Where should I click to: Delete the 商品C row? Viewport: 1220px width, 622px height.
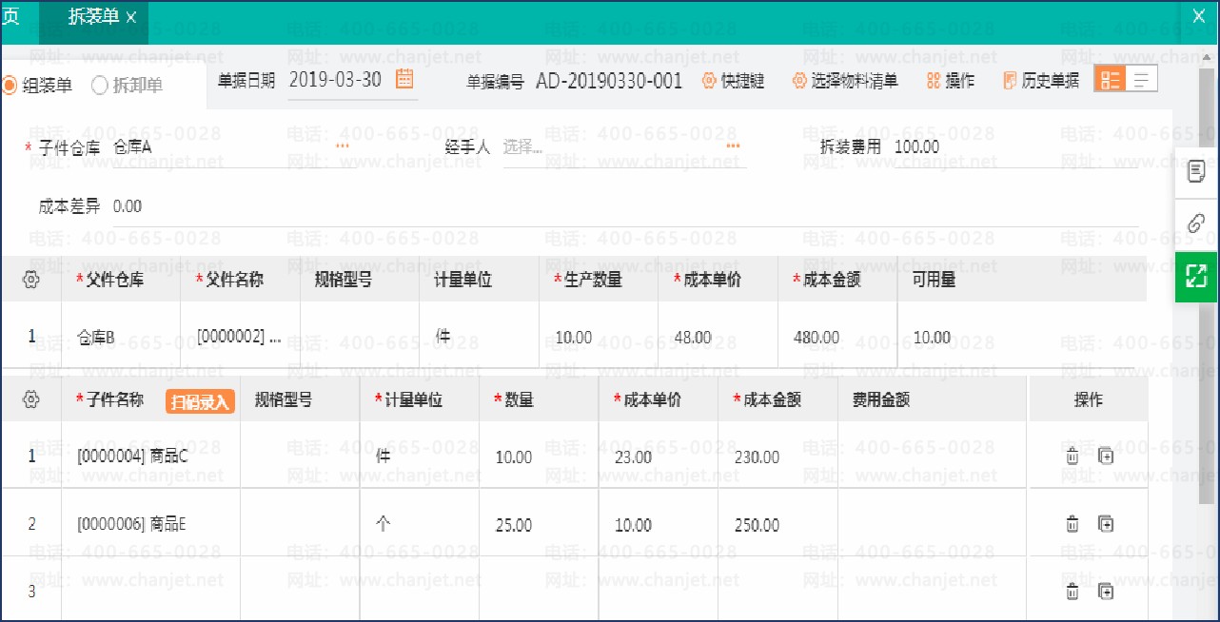[x=1072, y=457]
